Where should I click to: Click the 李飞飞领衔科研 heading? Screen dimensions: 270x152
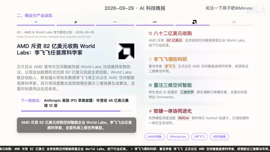pos(170,59)
